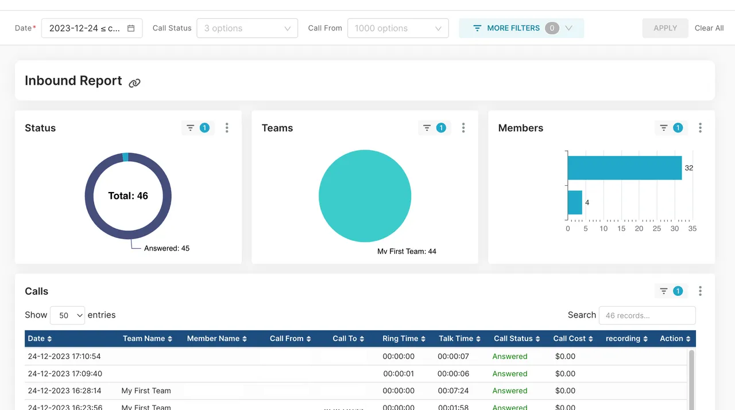The width and height of the screenshot is (735, 410).
Task: Expand the More Filters panel
Action: coord(521,28)
